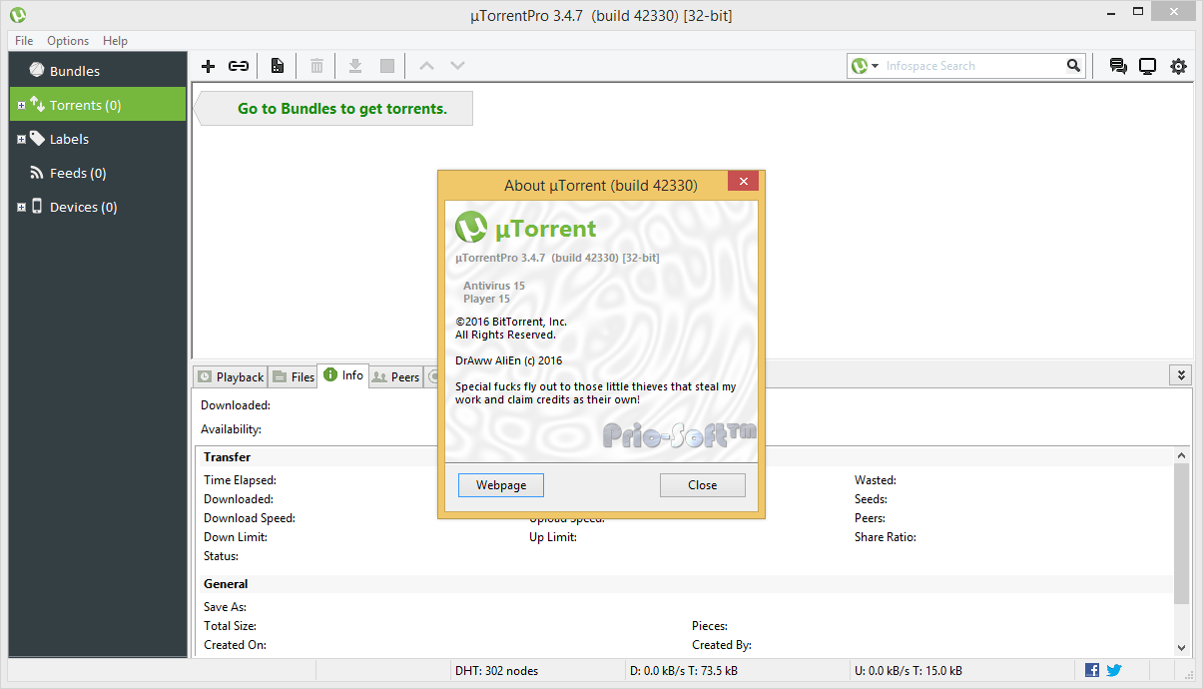Expand the Labels tree node
The image size is (1203, 689).
click(x=22, y=139)
